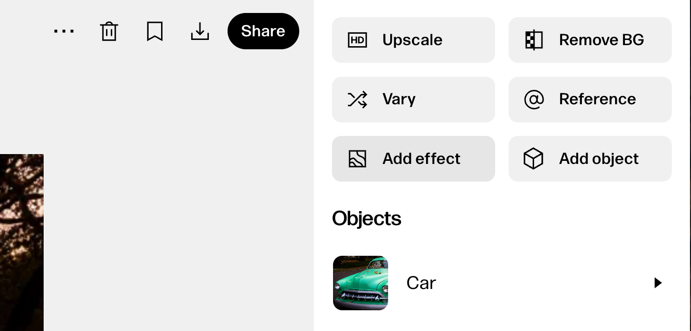Select the green car thumbnail
This screenshot has width=691, height=331.
(x=361, y=283)
